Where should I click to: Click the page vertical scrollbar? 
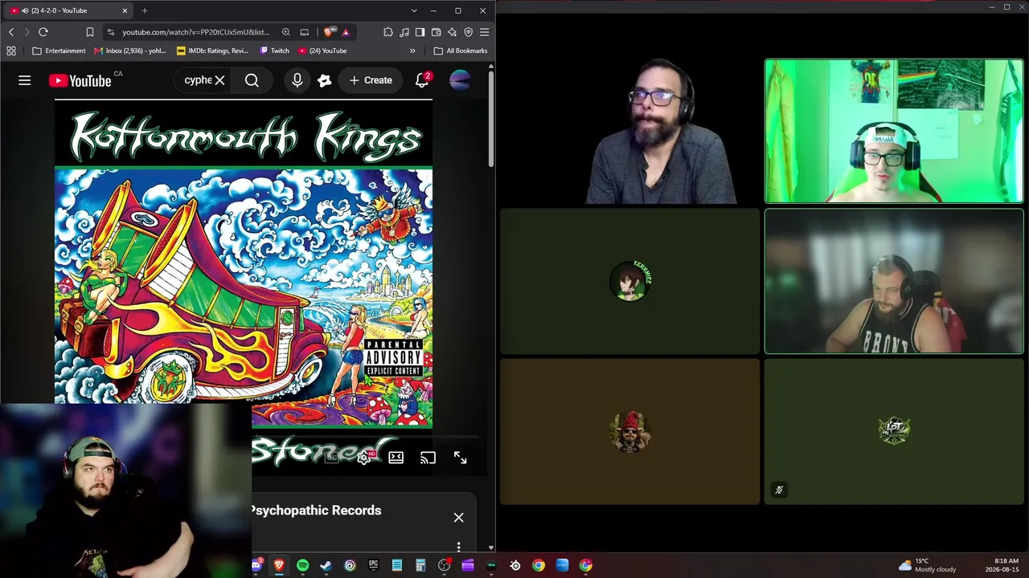(x=490, y=120)
